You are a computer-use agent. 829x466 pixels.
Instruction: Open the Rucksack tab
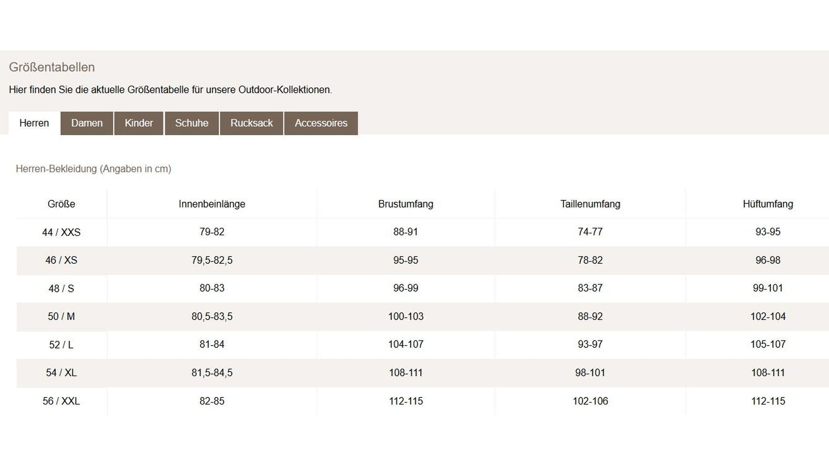(x=252, y=123)
